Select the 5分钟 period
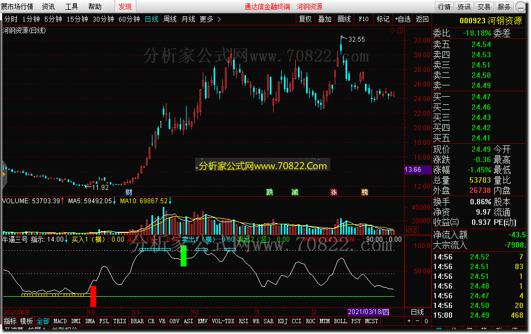This screenshot has width=531, height=334. tap(53, 19)
